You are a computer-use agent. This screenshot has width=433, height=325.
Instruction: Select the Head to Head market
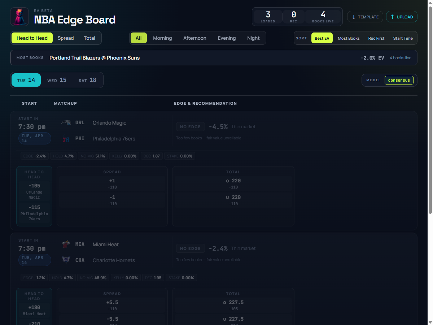32,38
